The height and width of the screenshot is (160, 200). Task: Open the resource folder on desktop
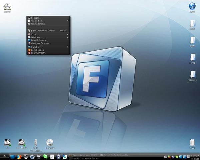click(x=192, y=76)
